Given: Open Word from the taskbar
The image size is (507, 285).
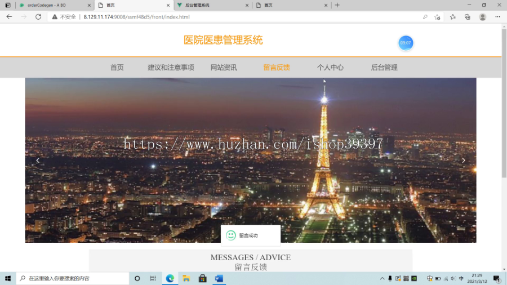Looking at the screenshot, I should point(219,279).
